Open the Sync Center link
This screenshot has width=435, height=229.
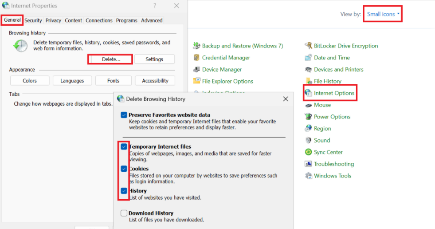tap(328, 152)
